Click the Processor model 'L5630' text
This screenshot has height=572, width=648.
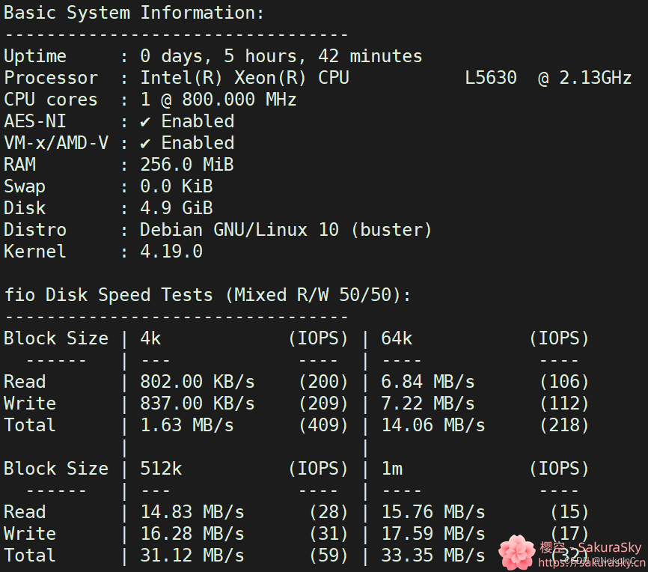click(490, 78)
